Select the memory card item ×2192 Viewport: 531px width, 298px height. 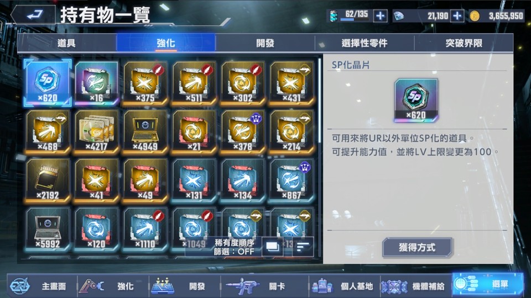pos(48,179)
